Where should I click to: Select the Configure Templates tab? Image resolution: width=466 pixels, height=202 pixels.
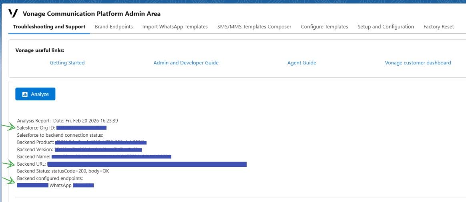324,27
